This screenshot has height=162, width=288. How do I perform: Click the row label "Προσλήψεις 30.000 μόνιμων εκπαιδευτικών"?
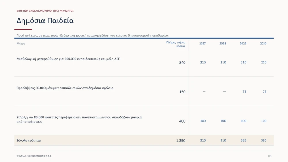click(65, 88)
